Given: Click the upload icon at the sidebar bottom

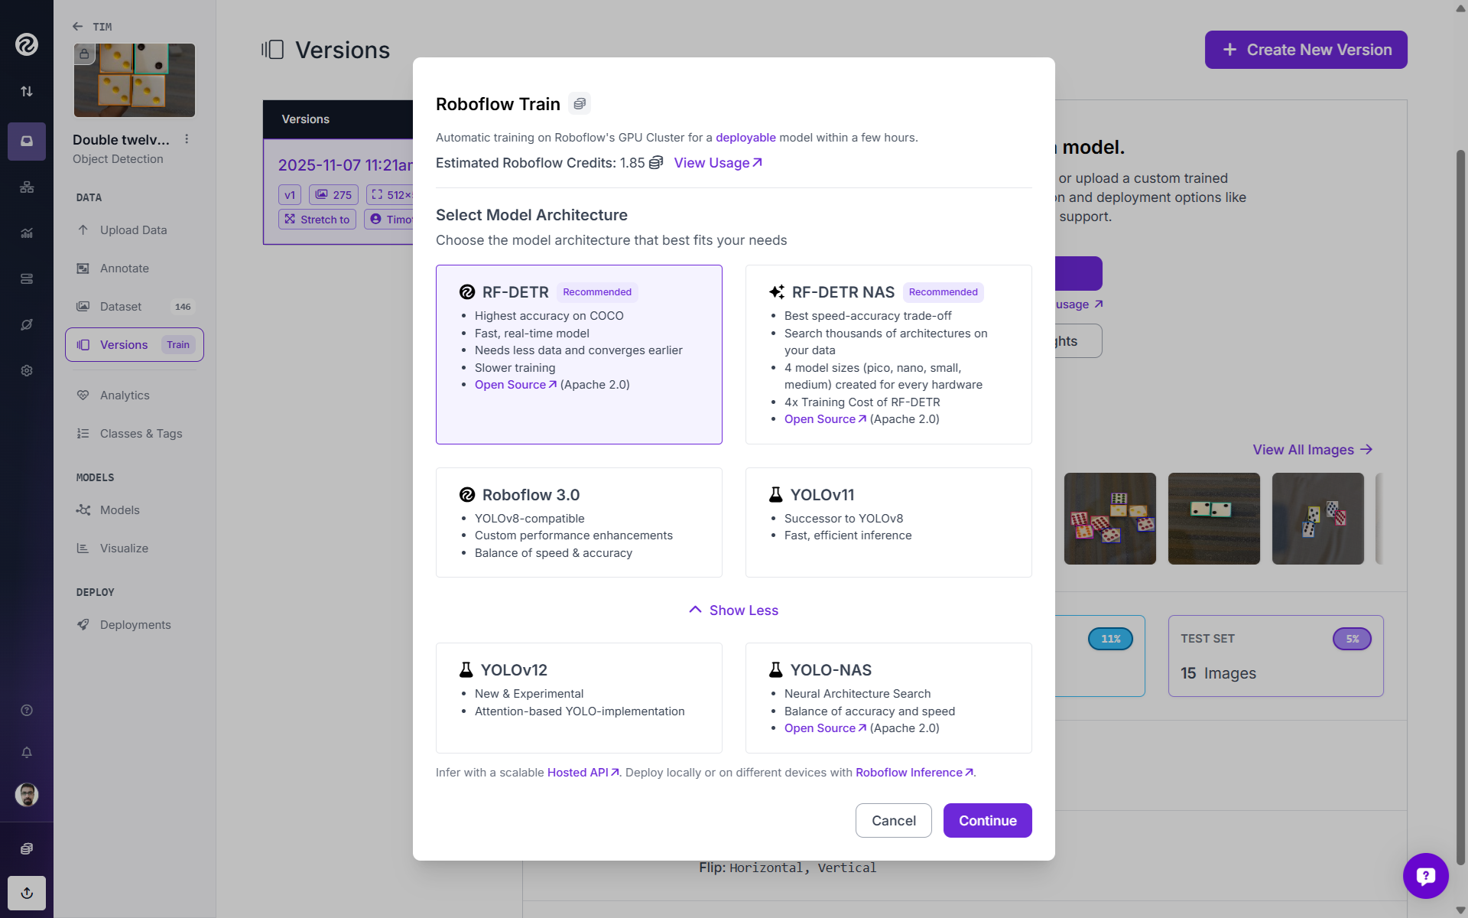Looking at the screenshot, I should point(27,893).
